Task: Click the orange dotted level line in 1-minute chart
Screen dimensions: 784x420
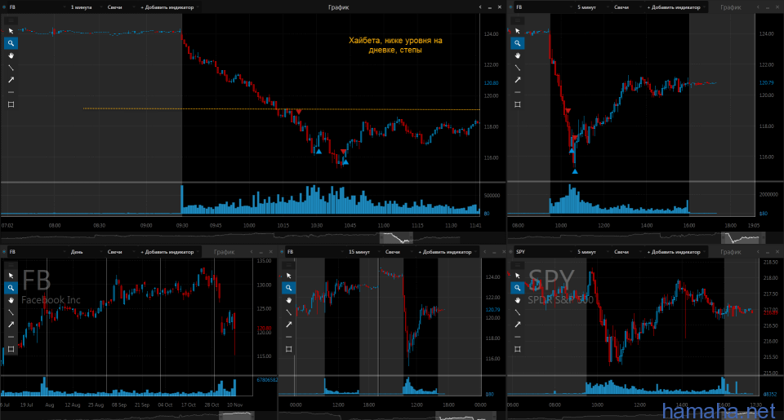Action: tap(281, 108)
